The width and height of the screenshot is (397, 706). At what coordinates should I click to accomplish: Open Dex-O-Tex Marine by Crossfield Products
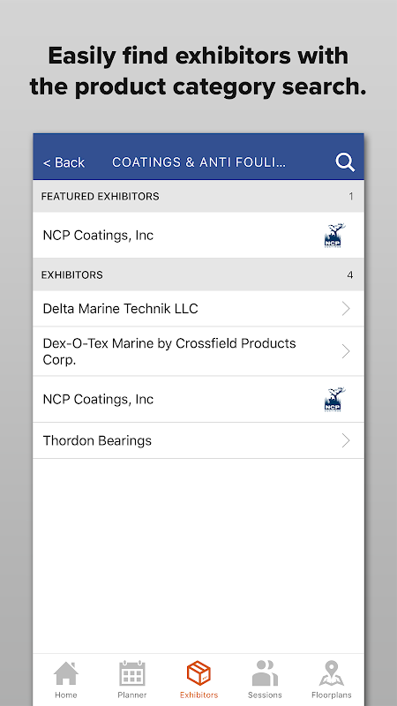click(x=198, y=351)
